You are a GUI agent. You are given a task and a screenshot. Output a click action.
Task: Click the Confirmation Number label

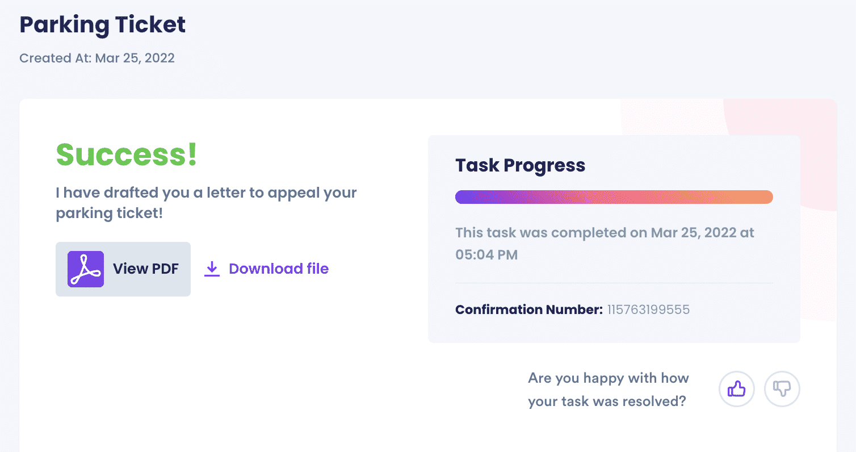(529, 310)
